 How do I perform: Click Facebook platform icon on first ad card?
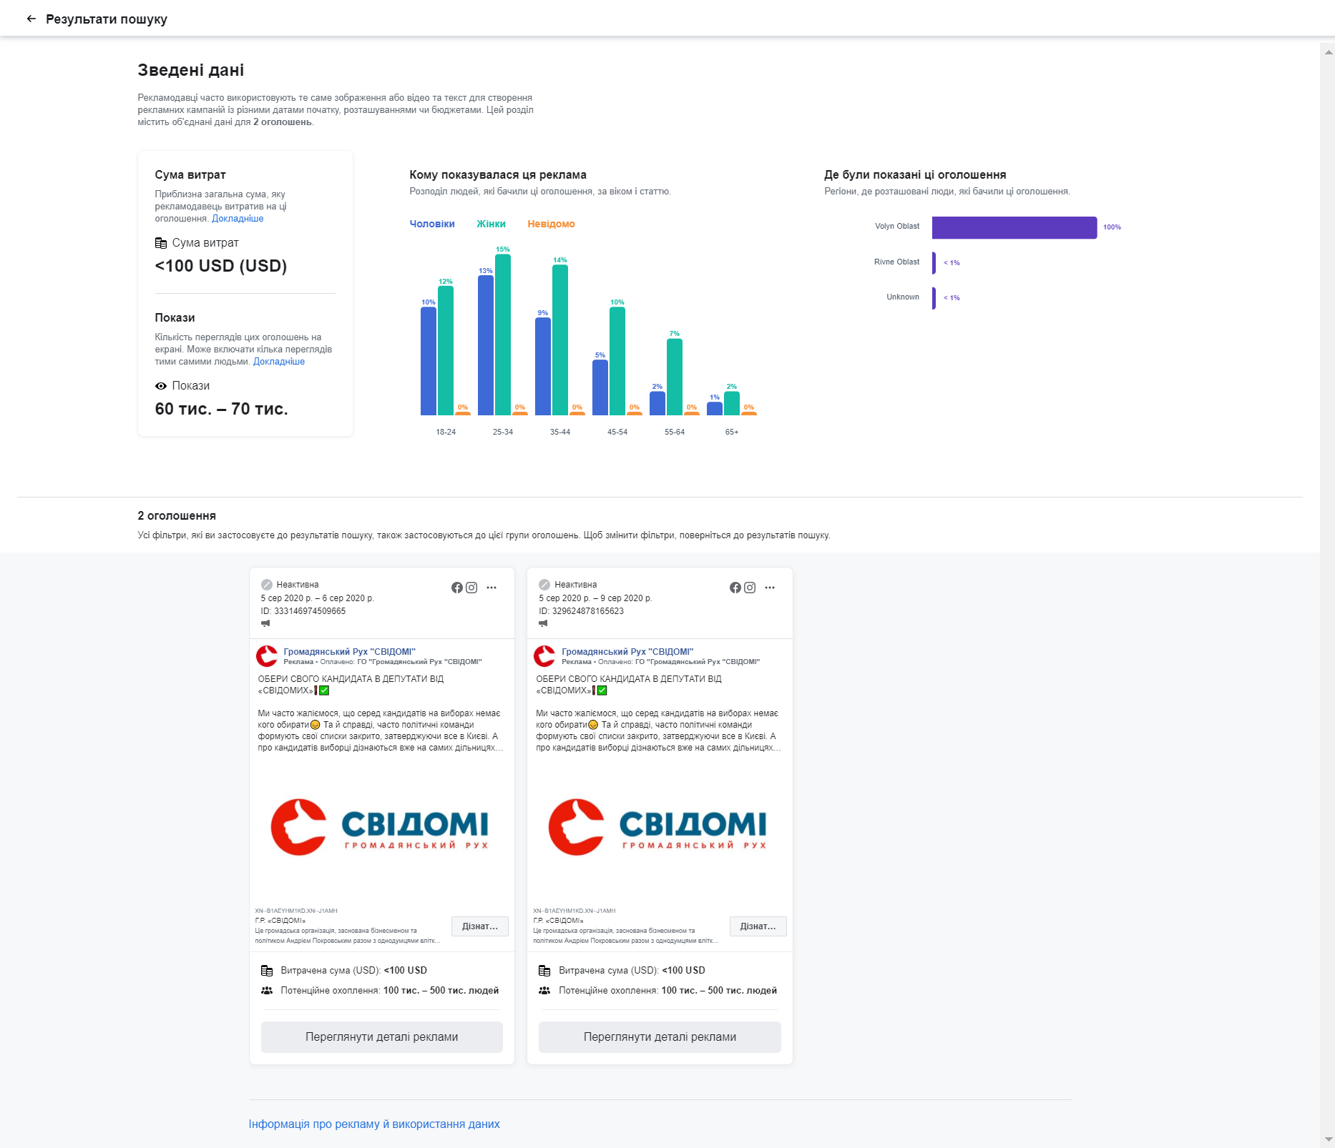(x=457, y=588)
